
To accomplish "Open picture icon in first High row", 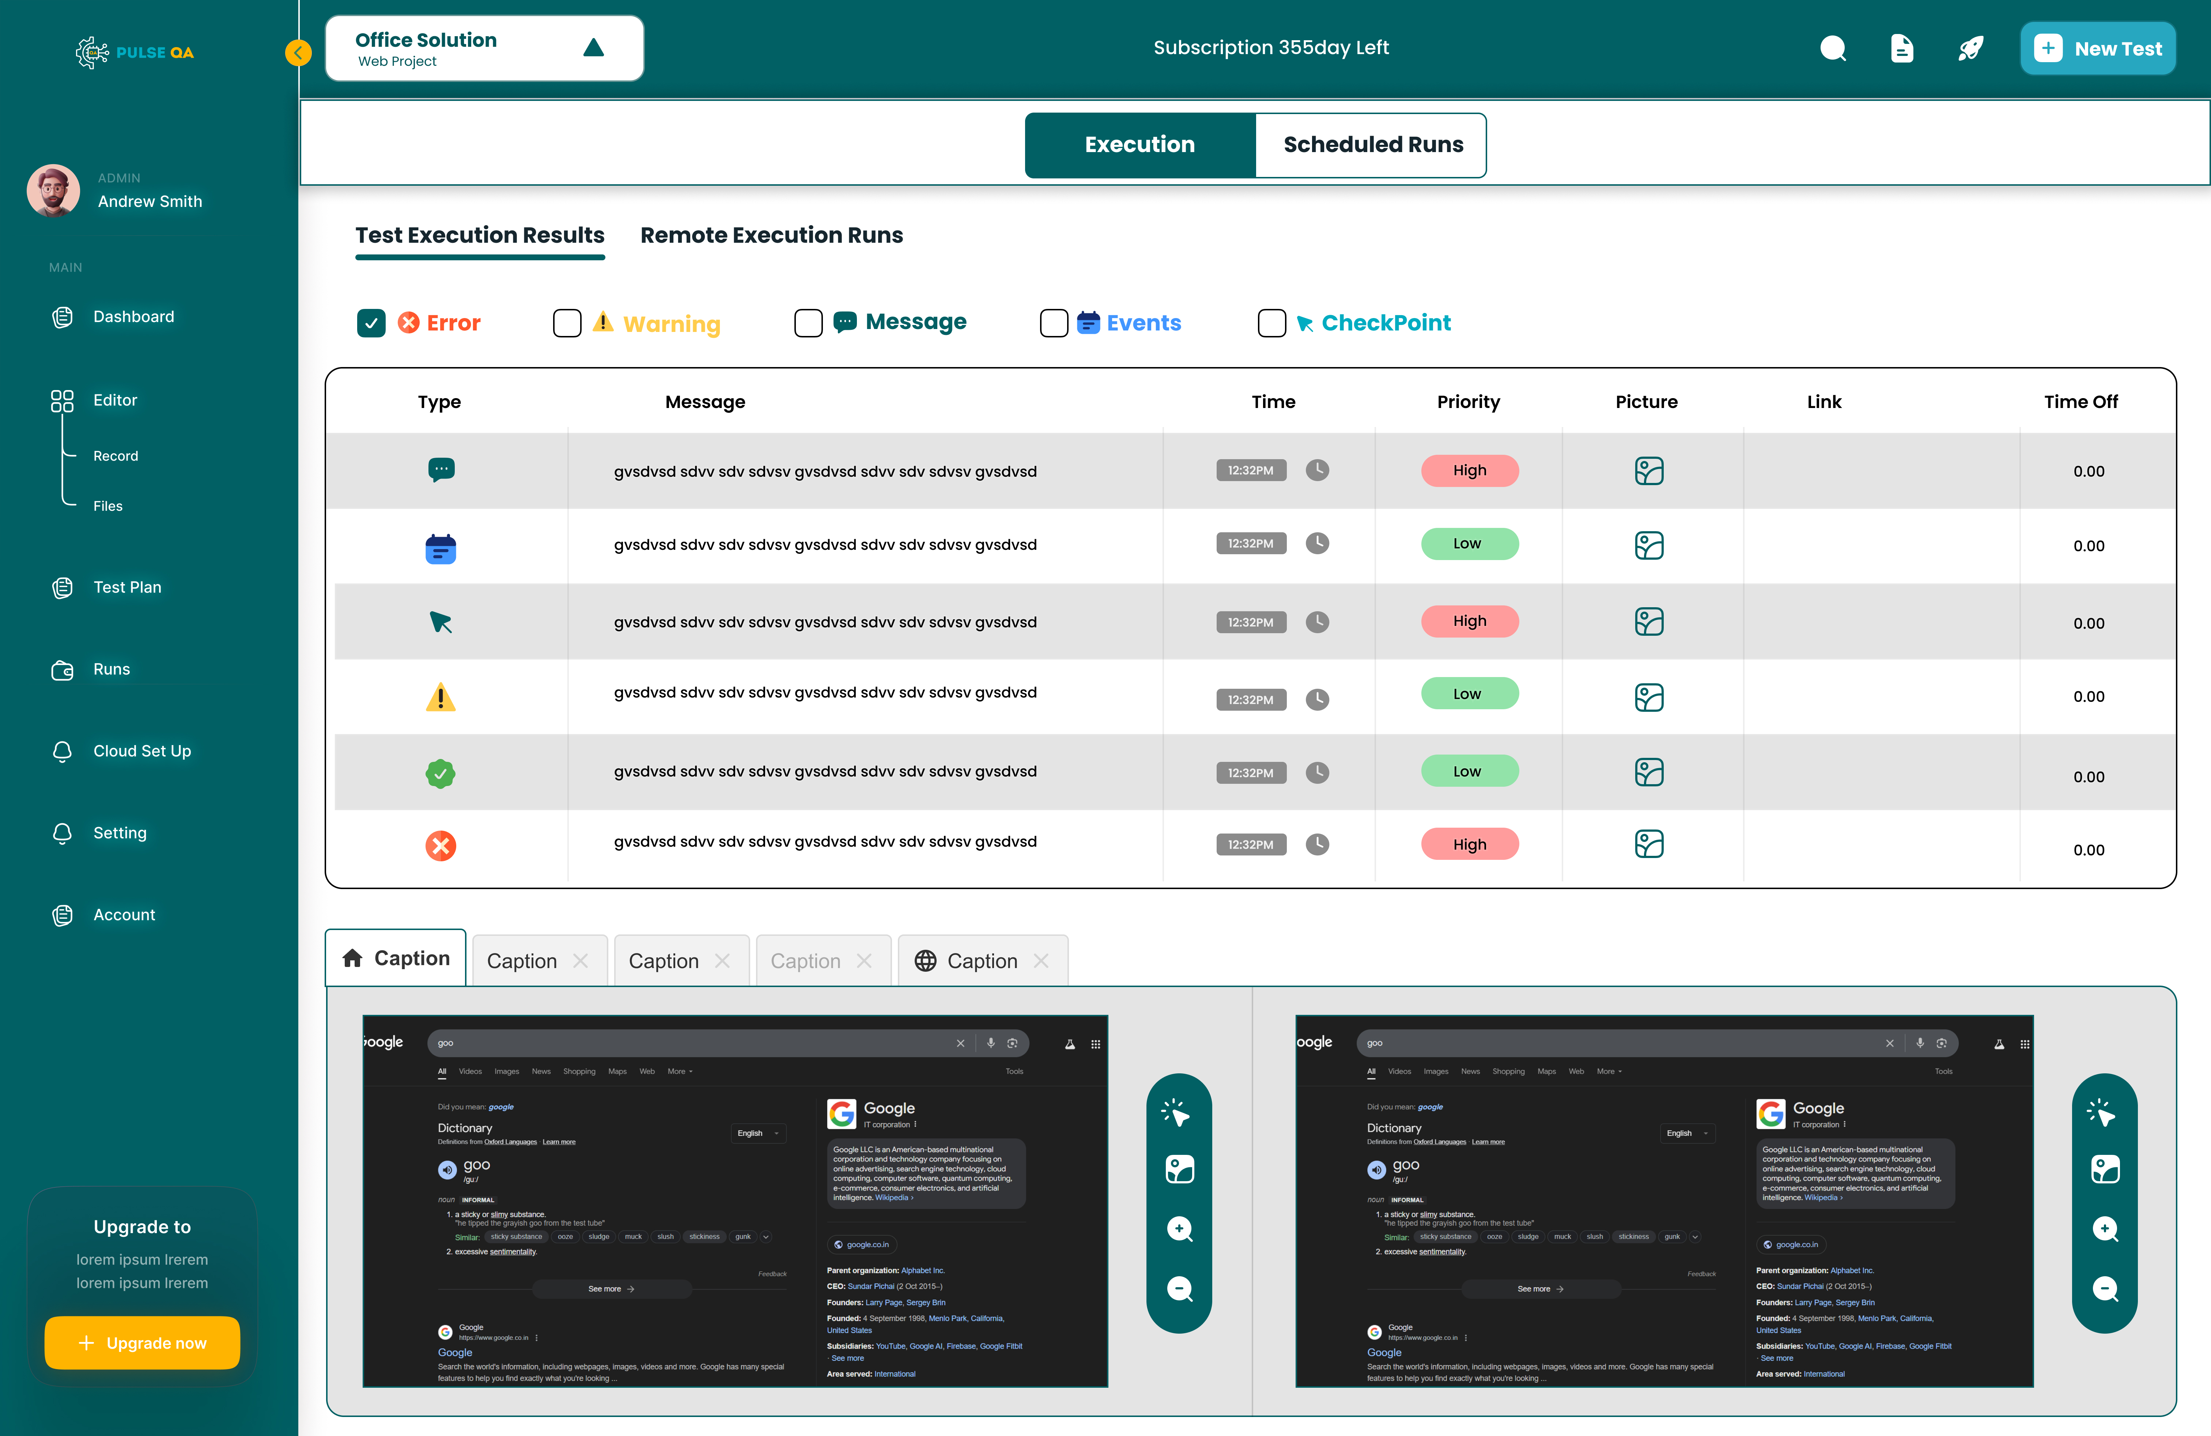I will point(1649,471).
